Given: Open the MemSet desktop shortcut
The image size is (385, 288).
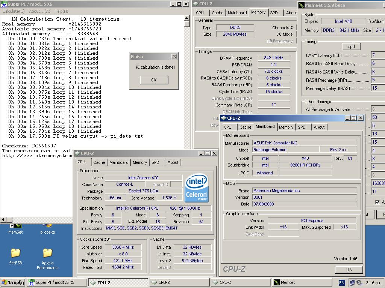Looking at the screenshot, I should click(15, 229).
